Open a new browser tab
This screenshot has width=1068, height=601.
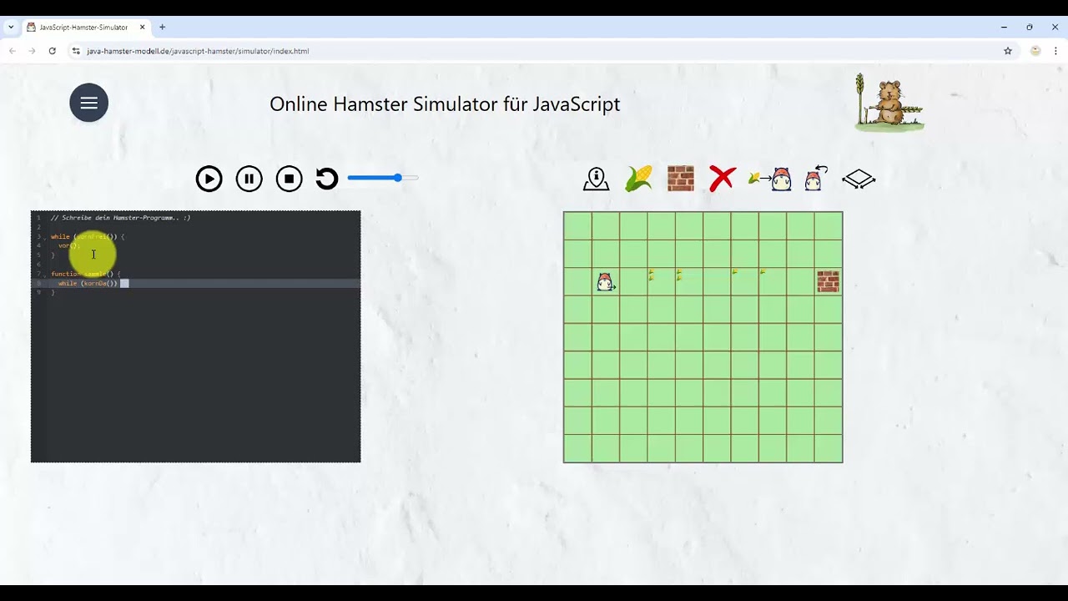162,28
